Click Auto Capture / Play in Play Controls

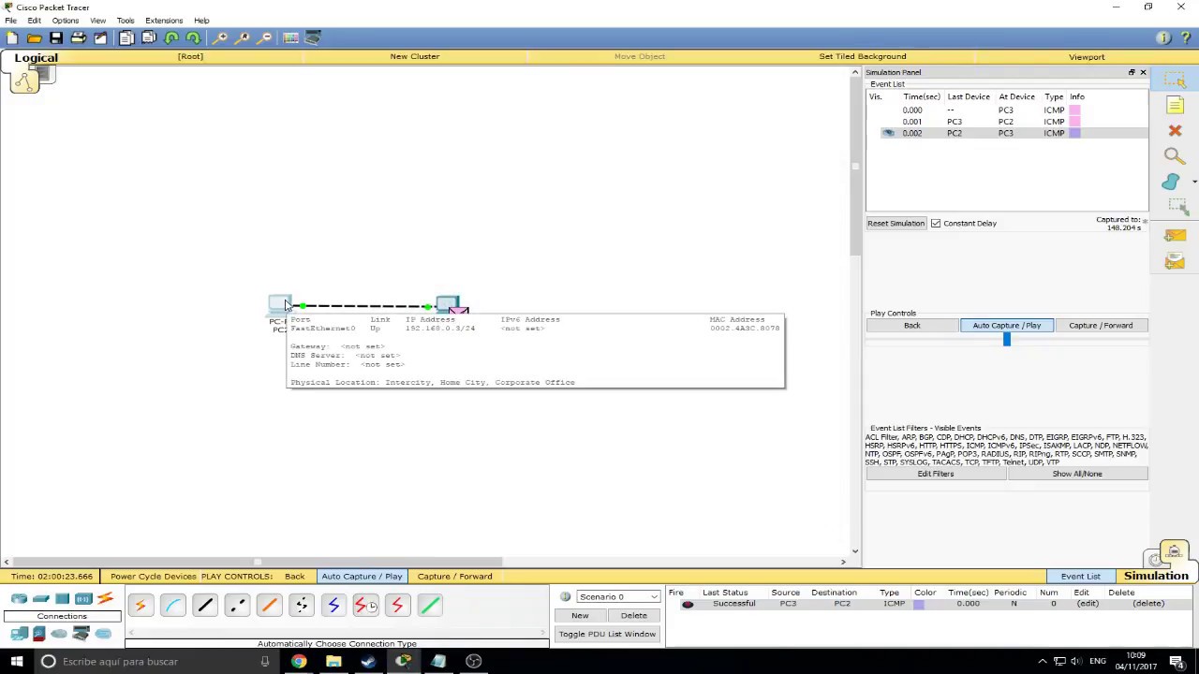1007,325
